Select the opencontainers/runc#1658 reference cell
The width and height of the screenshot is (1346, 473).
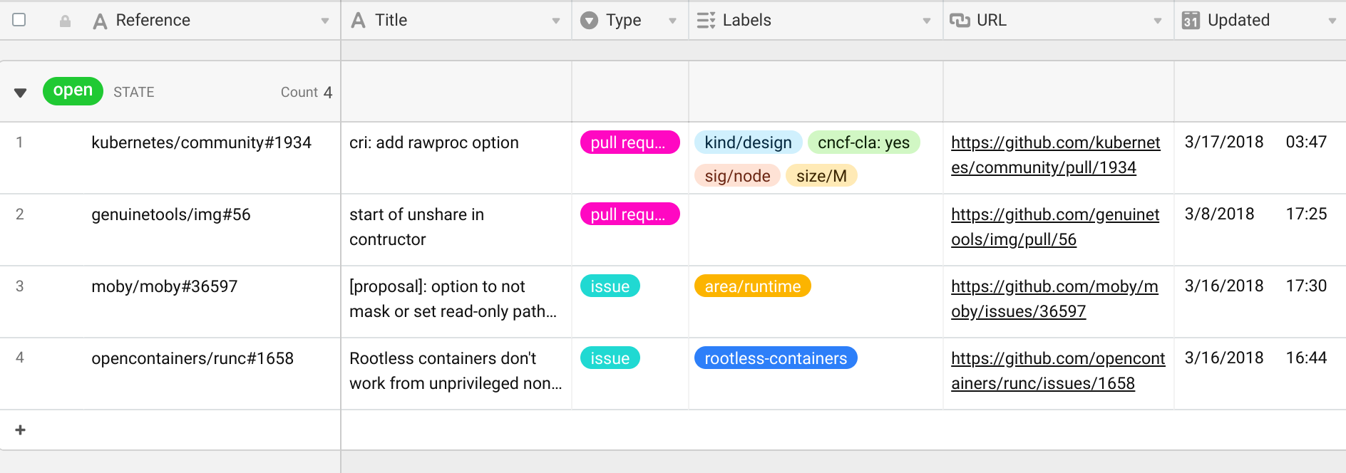pyautogui.click(x=192, y=358)
